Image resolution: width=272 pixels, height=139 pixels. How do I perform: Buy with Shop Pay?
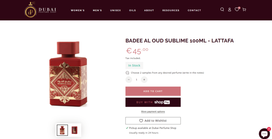coord(153,102)
